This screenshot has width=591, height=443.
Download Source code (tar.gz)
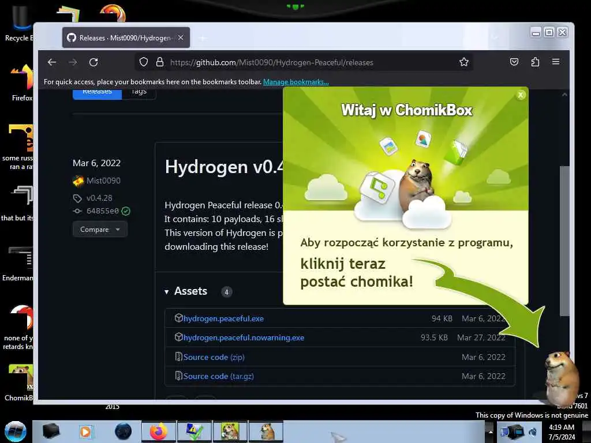coord(219,376)
